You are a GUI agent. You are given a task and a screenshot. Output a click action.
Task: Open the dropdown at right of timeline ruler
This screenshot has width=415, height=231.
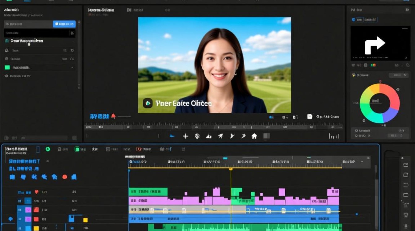pos(362,162)
